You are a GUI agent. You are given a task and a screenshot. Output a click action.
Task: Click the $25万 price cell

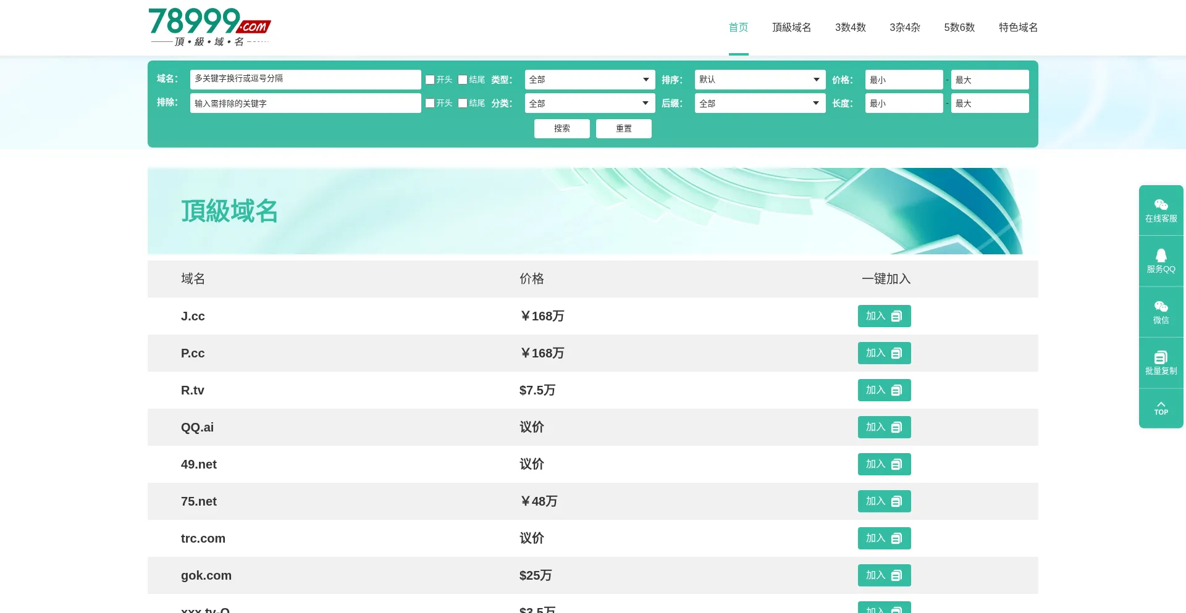coord(536,575)
